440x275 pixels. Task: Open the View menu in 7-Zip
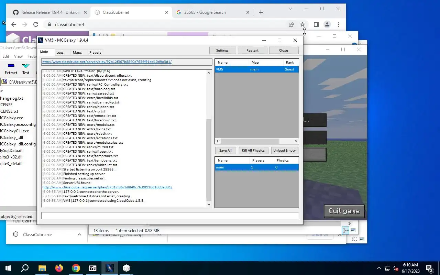point(19,56)
